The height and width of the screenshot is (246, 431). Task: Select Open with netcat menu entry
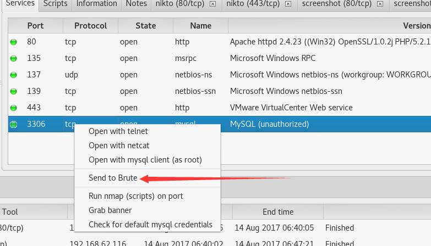pyautogui.click(x=119, y=146)
